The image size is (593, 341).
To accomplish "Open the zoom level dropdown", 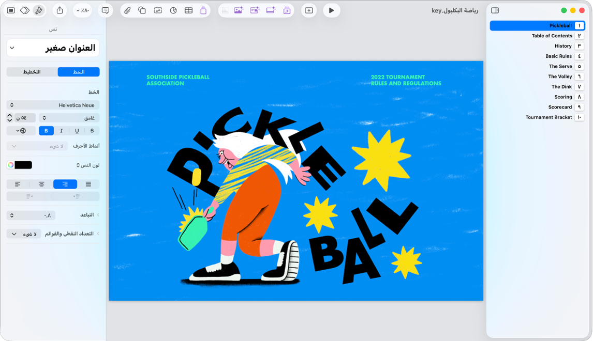I will click(82, 10).
